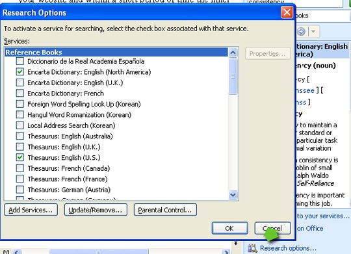The height and width of the screenshot is (254, 351).
Task: Enable Encarta Dictionary: French checkbox
Action: pos(20,93)
